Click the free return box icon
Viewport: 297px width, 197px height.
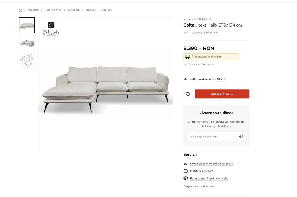[x=186, y=178]
